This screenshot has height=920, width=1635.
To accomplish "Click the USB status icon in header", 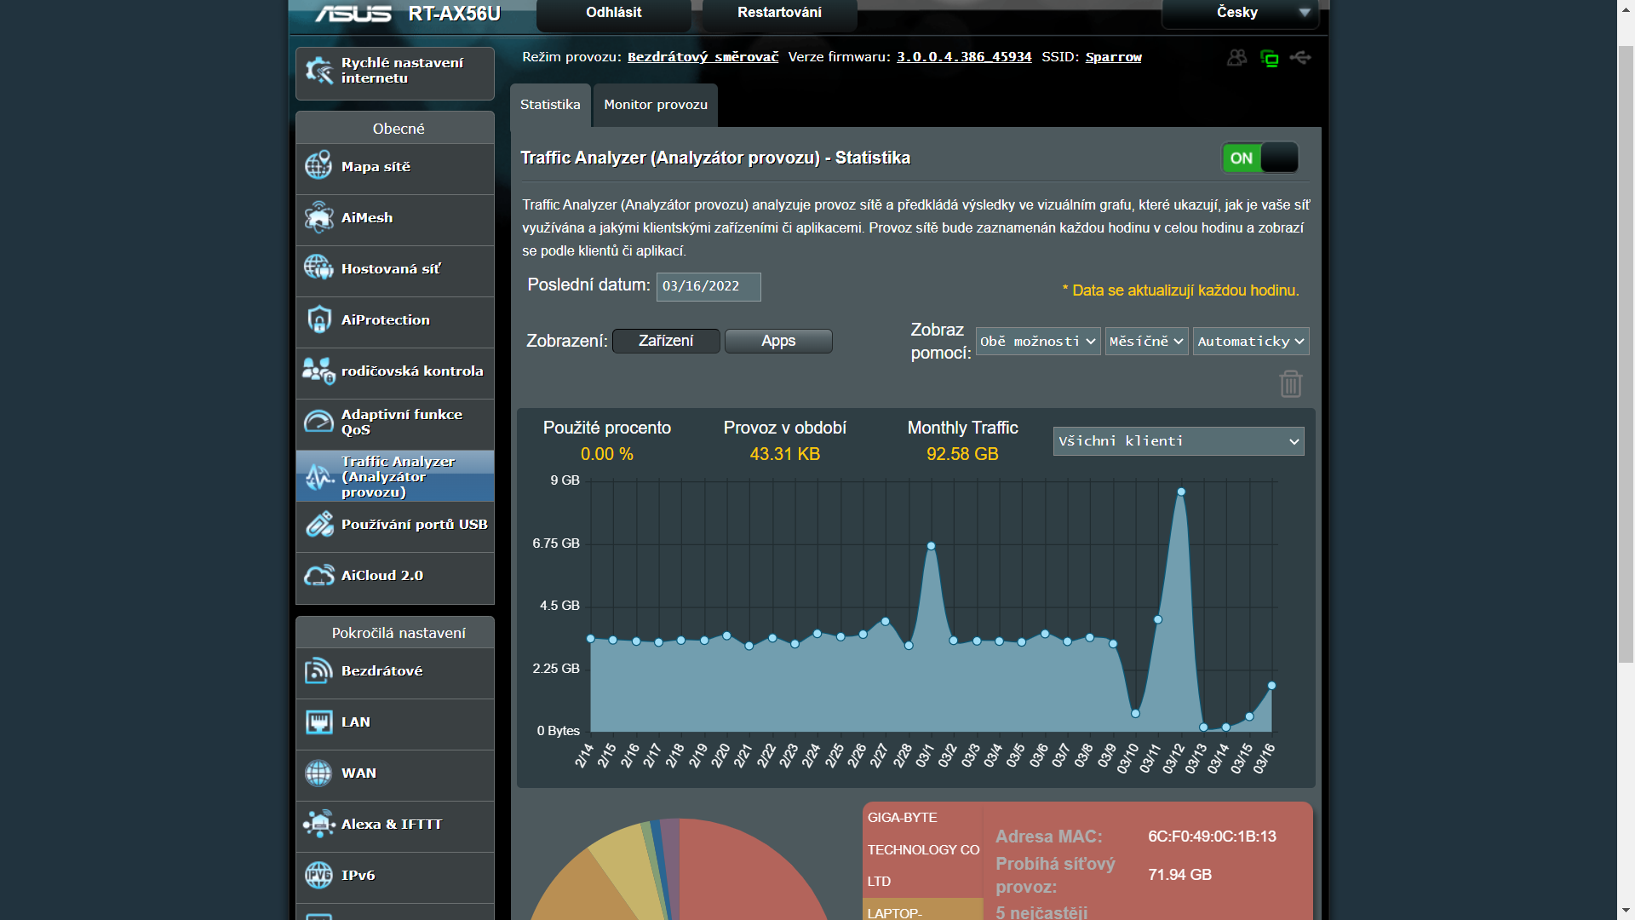I will [x=1300, y=58].
